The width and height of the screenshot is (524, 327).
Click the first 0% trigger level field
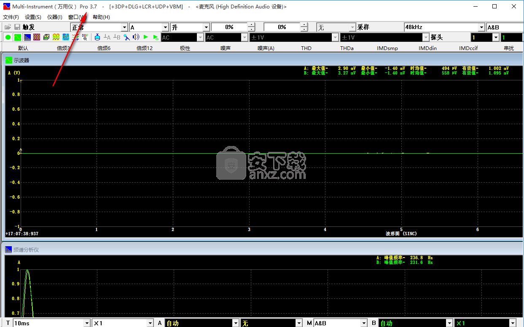(229, 27)
